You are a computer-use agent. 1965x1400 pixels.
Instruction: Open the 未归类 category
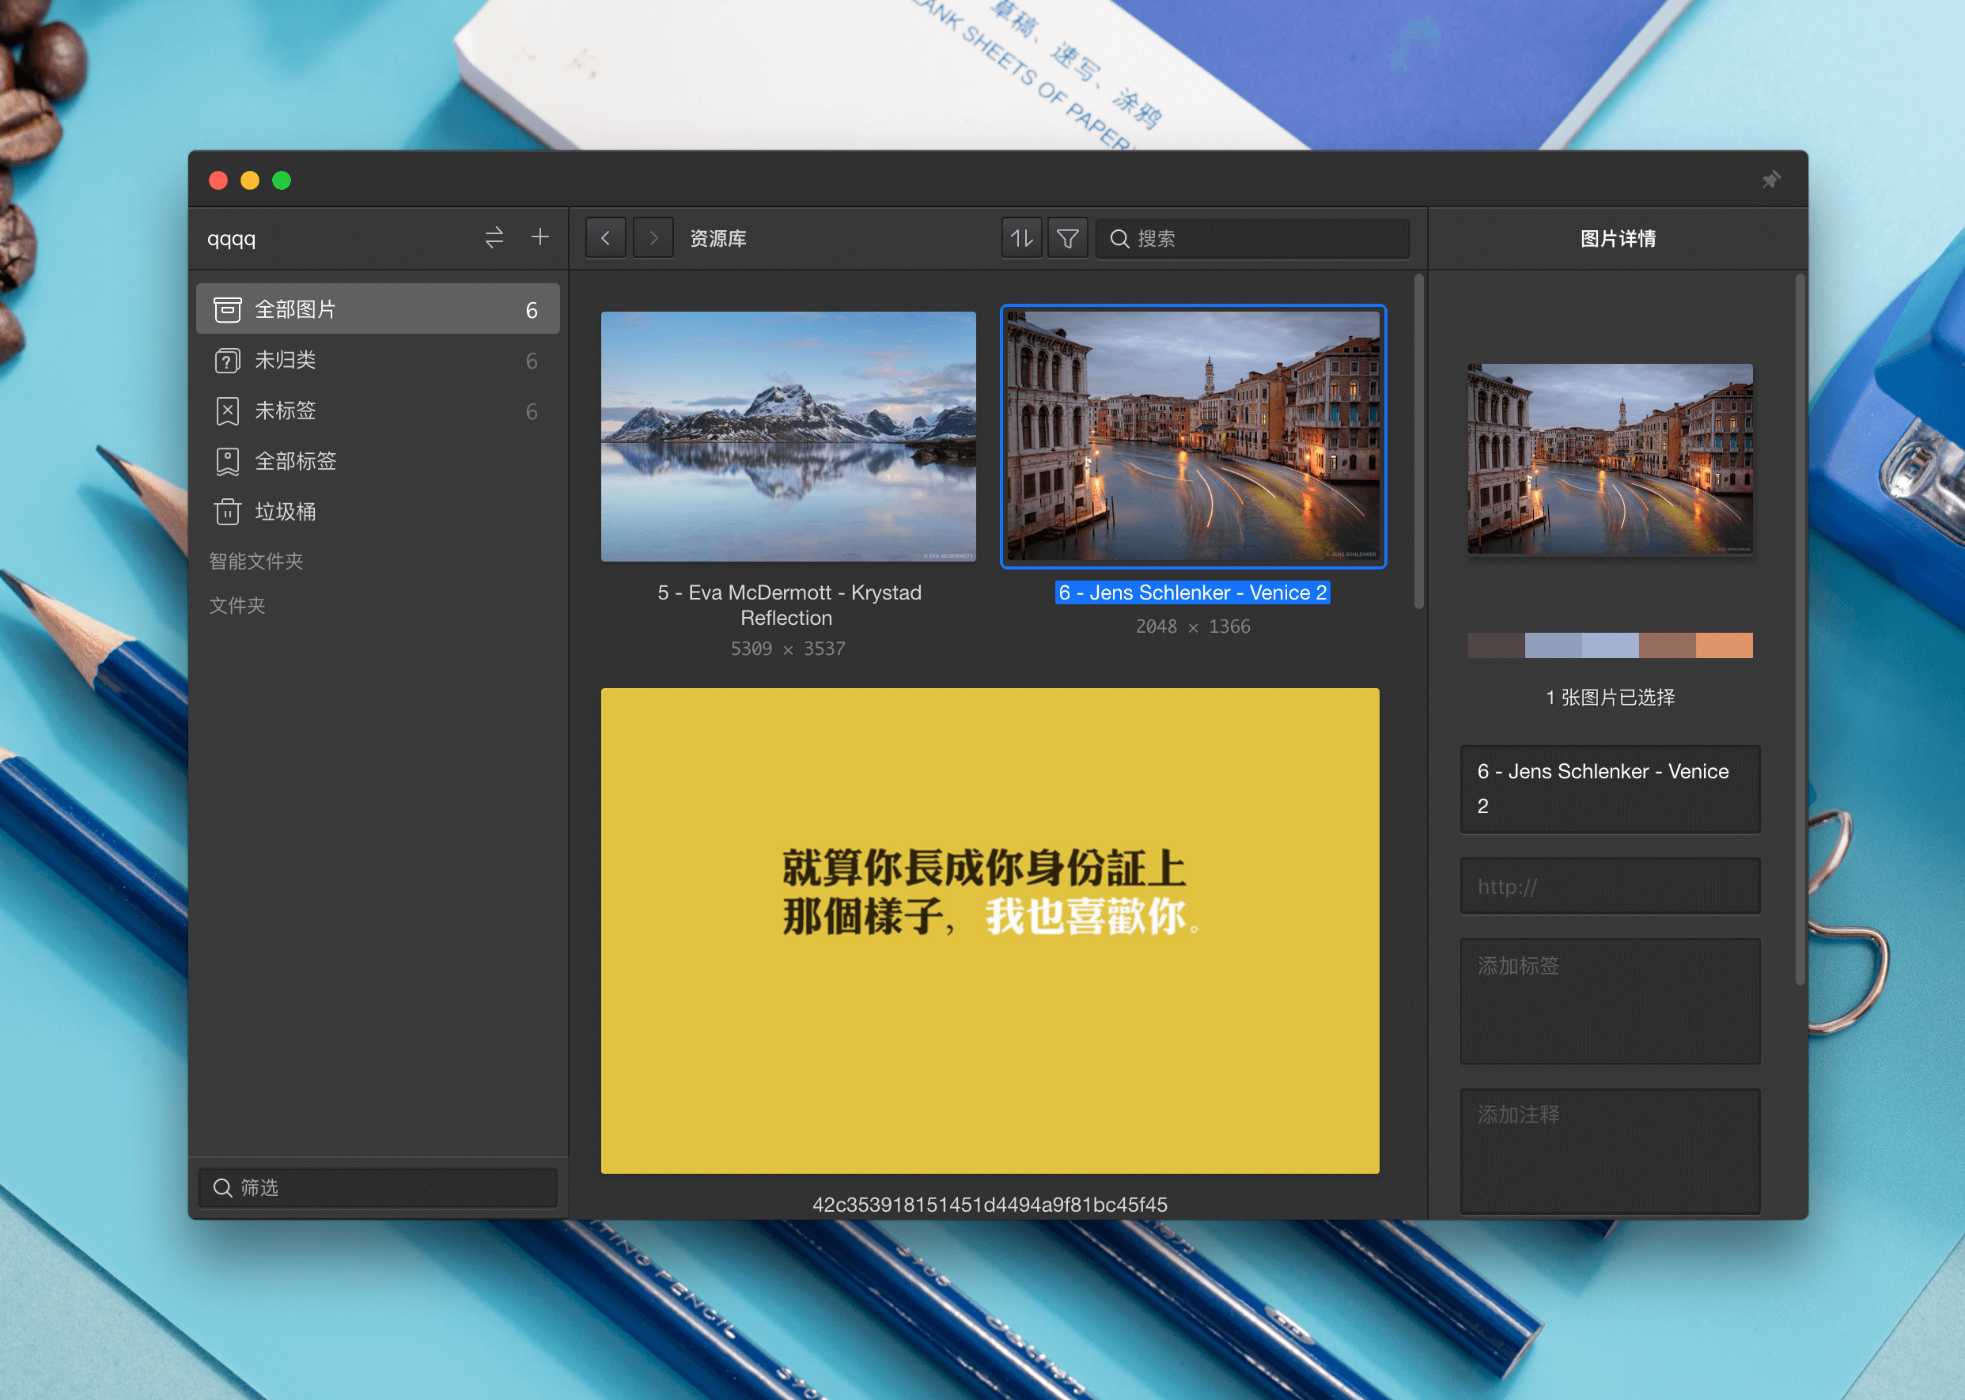click(x=377, y=361)
